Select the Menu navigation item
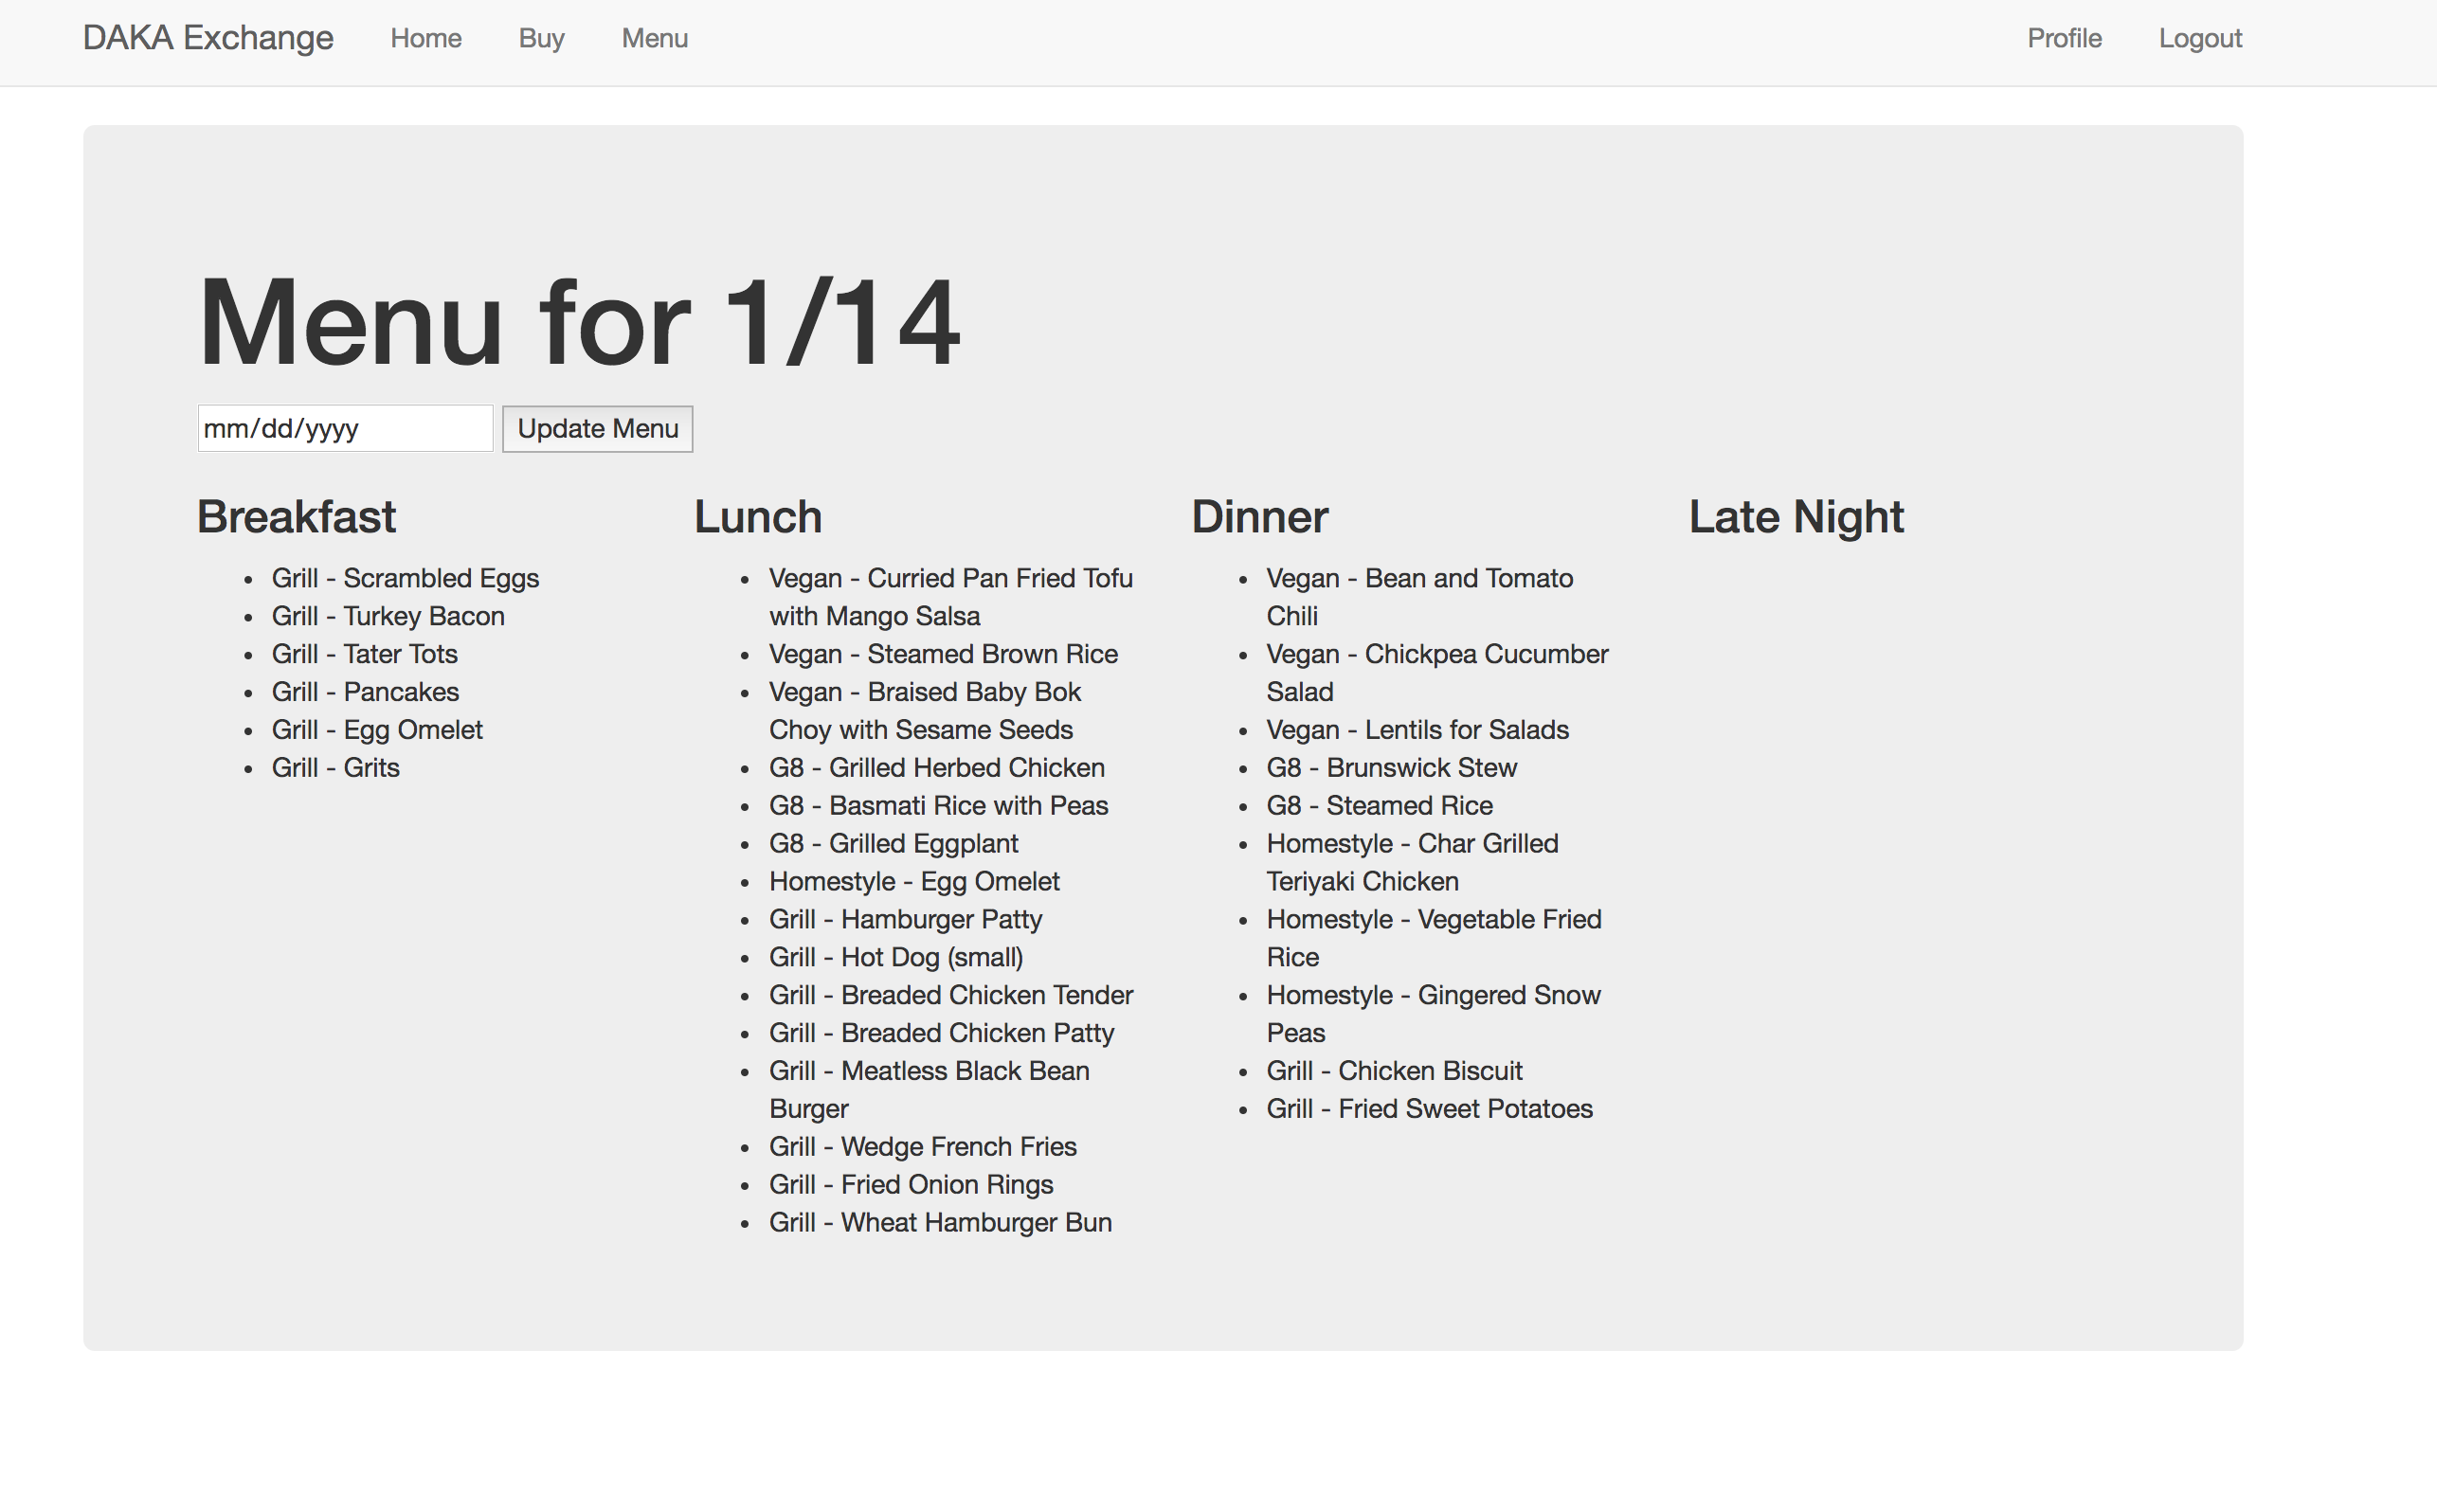 [654, 38]
